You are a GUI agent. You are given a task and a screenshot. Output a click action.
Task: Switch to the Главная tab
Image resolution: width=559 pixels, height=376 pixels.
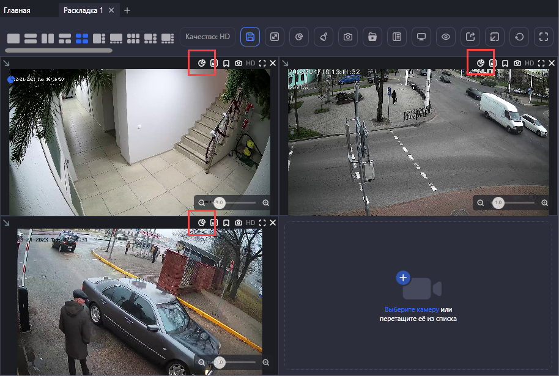click(17, 10)
